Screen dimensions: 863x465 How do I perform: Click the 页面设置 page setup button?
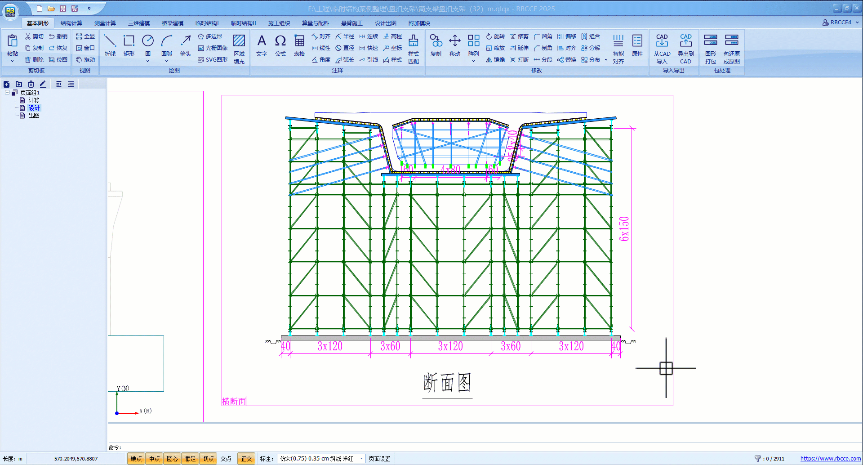[x=379, y=459]
